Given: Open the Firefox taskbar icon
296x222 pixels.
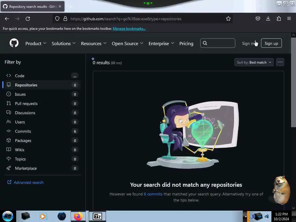Looking at the screenshot, I should coord(78,216).
